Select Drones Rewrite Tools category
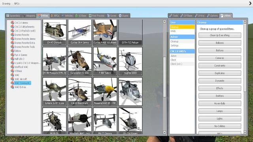Image resolution: width=253 pixels, height=142 pixels. tap(25, 47)
